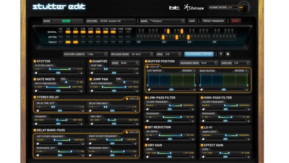The image size is (289, 163).
Task: Toggle the Dry Gain module enable
Action: click(146, 145)
